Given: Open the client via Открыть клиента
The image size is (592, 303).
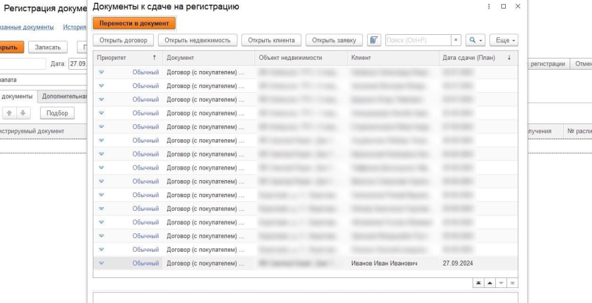Looking at the screenshot, I should click(272, 40).
